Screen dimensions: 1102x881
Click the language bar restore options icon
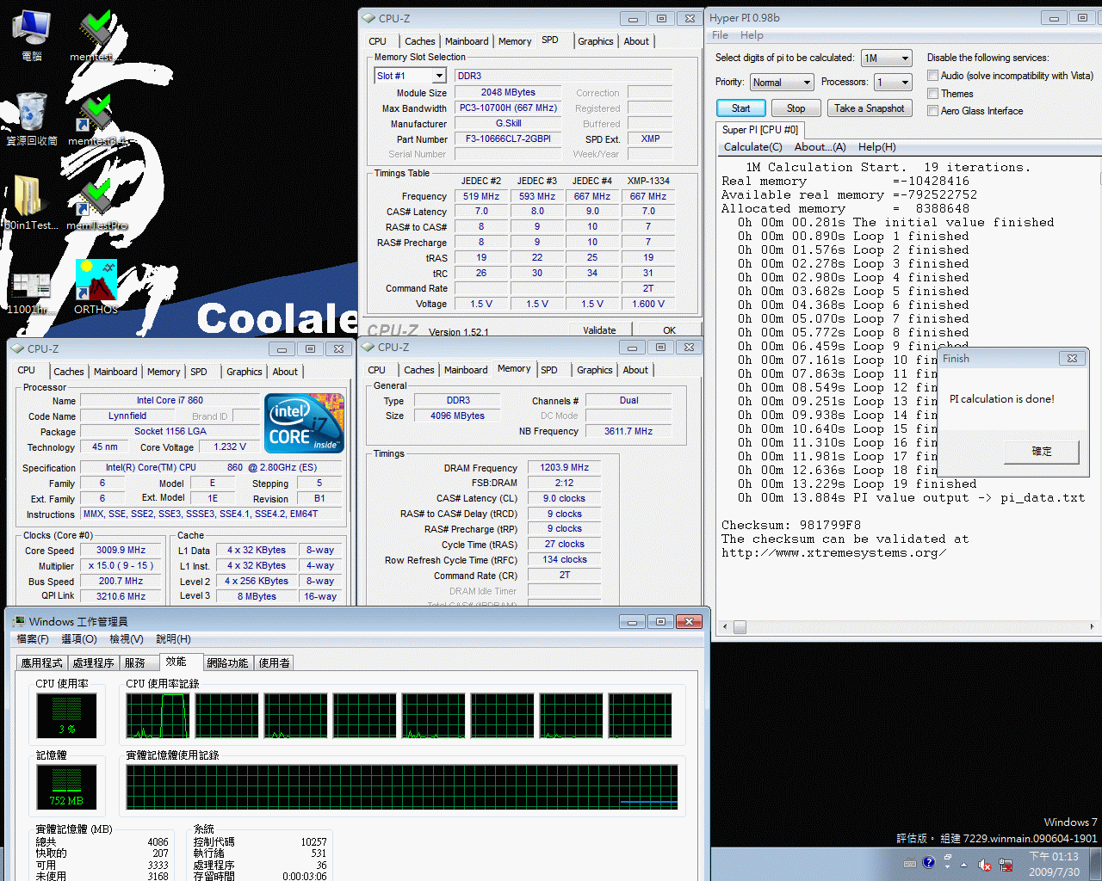(947, 859)
